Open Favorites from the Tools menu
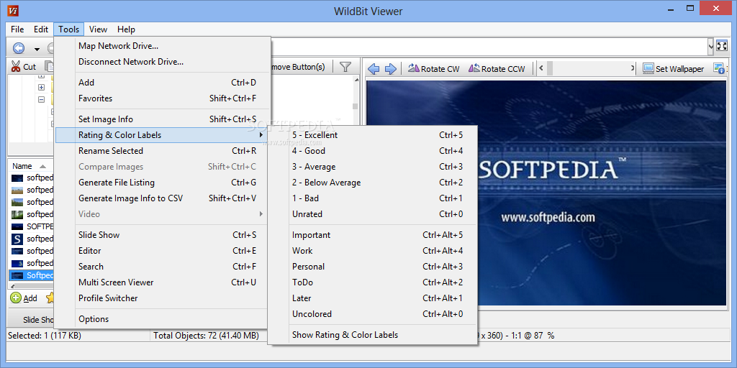Image resolution: width=737 pixels, height=368 pixels. click(163, 98)
